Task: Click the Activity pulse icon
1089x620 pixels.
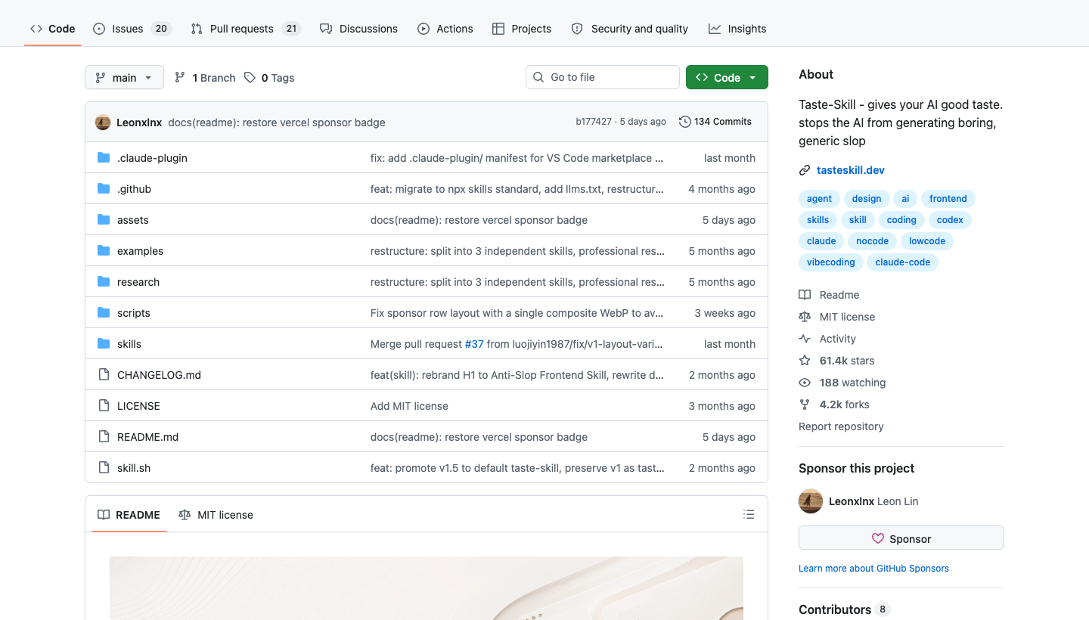Action: 805,339
